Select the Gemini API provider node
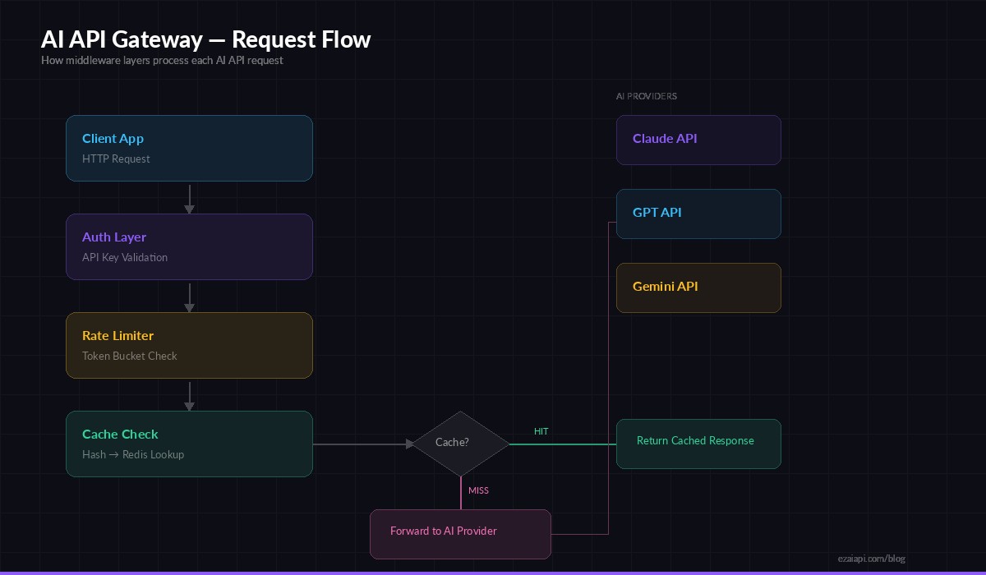The image size is (986, 575). [x=698, y=287]
